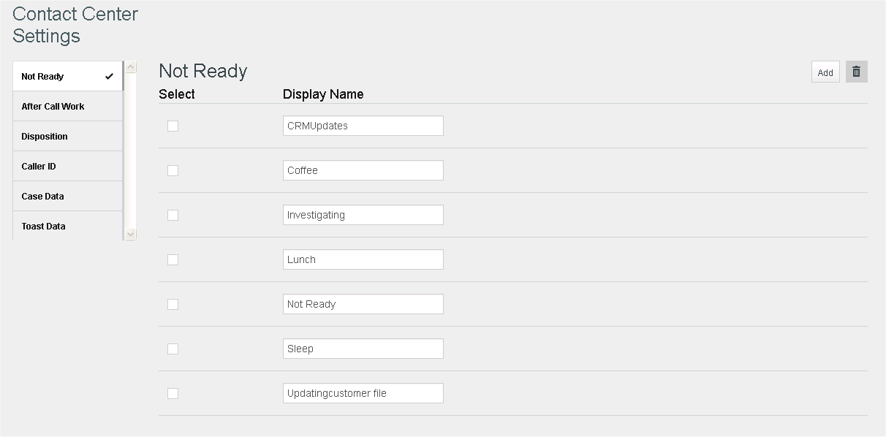
Task: Tick the checkbox beside Coffee
Action: point(173,170)
